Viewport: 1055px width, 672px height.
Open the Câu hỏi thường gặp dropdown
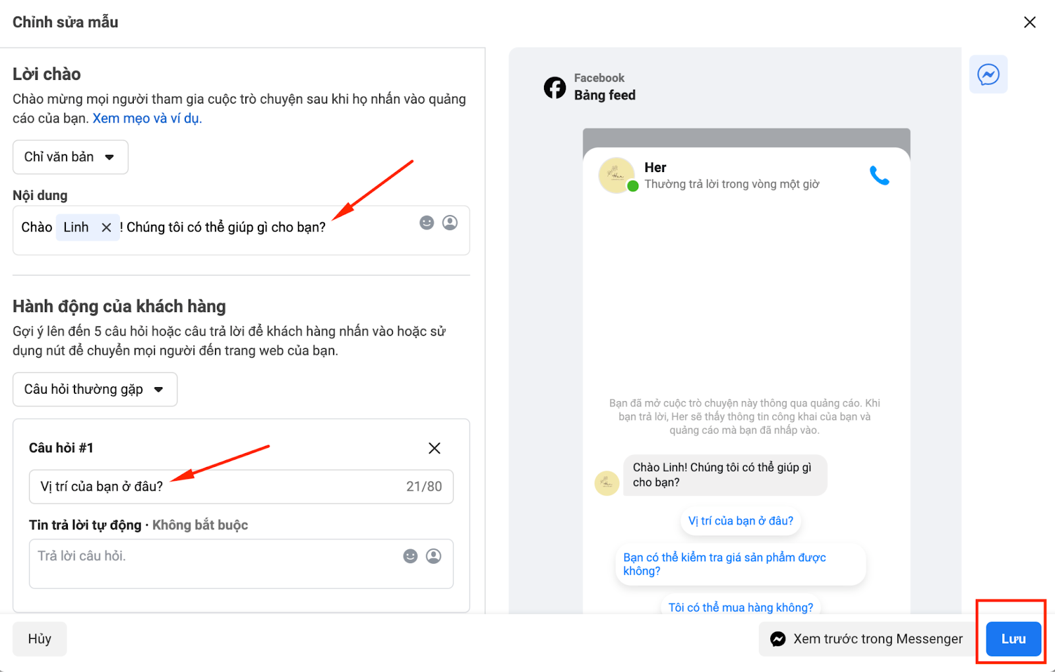point(95,389)
